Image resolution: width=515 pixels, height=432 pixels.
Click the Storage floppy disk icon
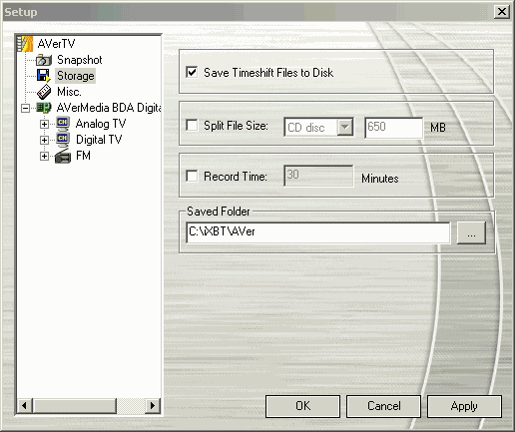pos(44,76)
